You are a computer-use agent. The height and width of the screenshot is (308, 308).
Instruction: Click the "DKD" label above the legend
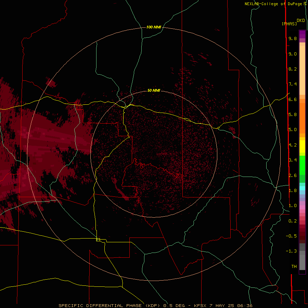tap(301, 21)
